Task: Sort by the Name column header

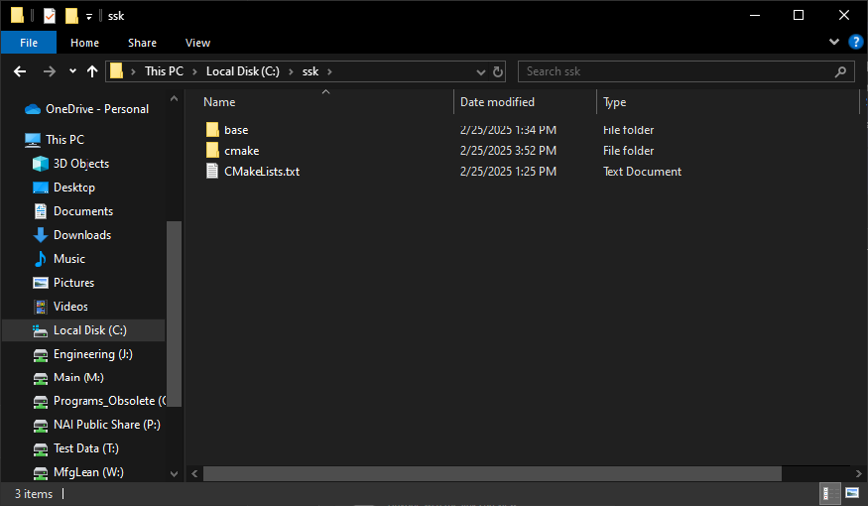Action: [219, 102]
